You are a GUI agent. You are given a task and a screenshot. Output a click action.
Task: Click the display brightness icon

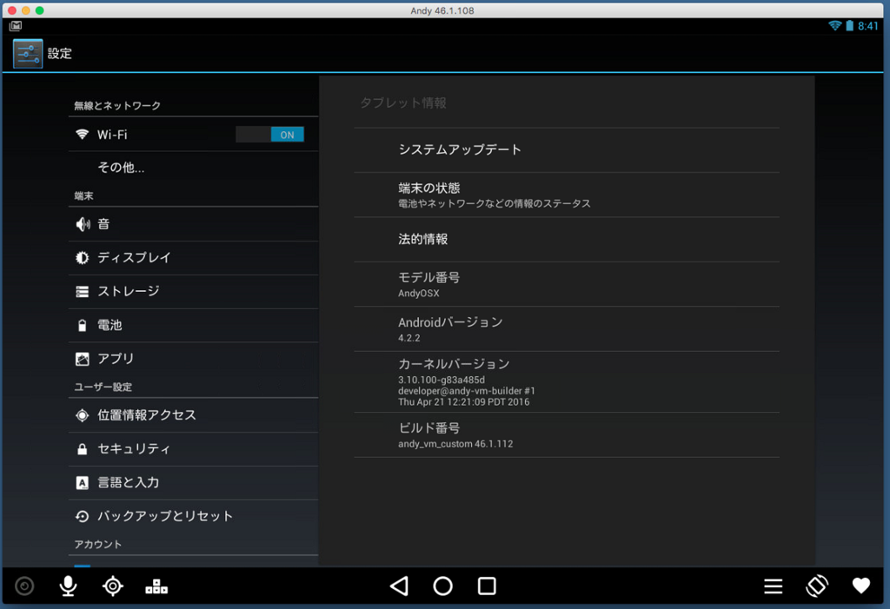(x=83, y=258)
